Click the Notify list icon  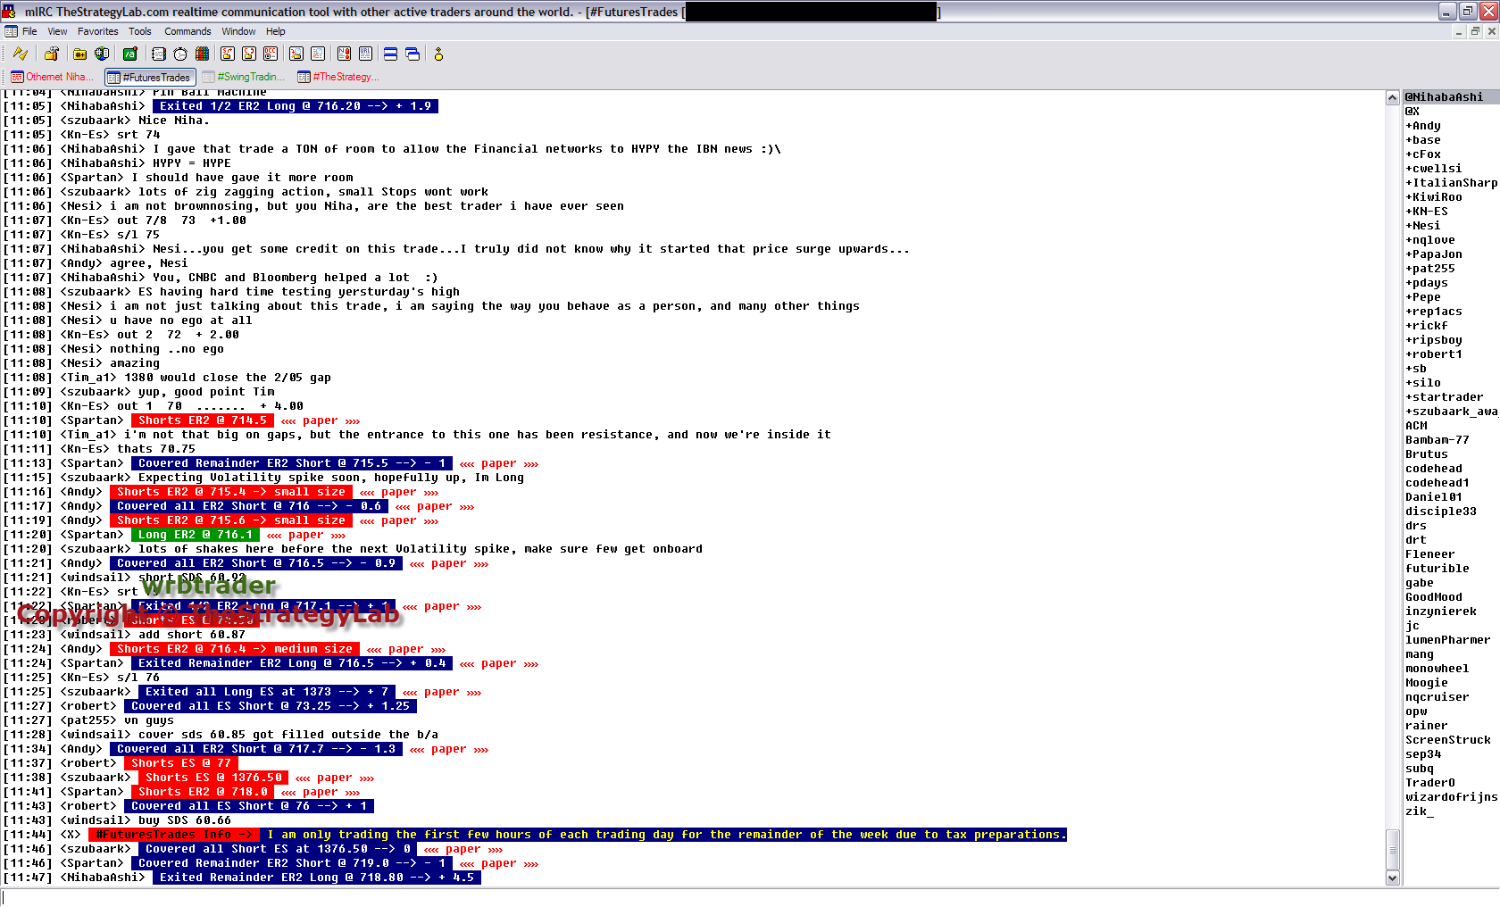(344, 54)
